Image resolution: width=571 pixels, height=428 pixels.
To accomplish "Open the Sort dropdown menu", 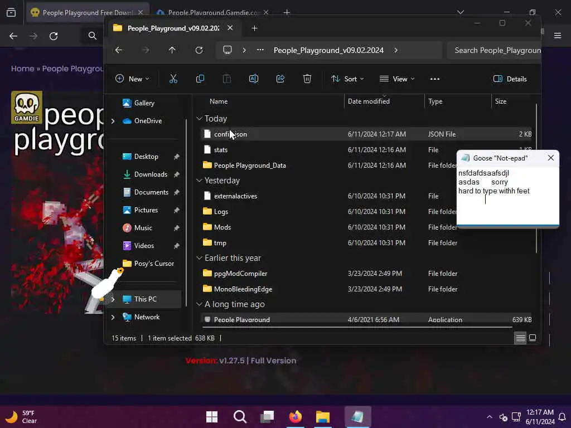I will [347, 79].
